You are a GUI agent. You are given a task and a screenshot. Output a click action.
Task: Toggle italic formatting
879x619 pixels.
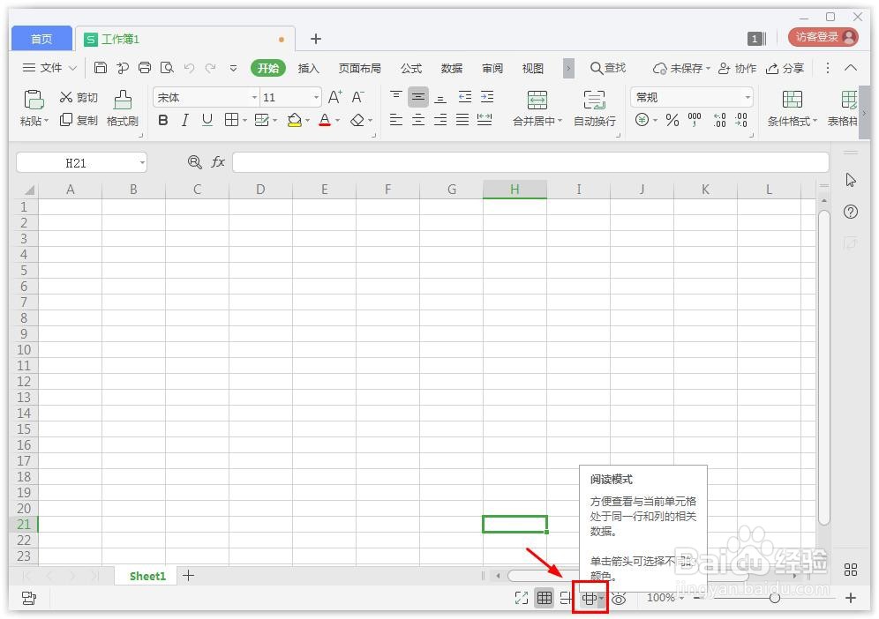click(184, 120)
